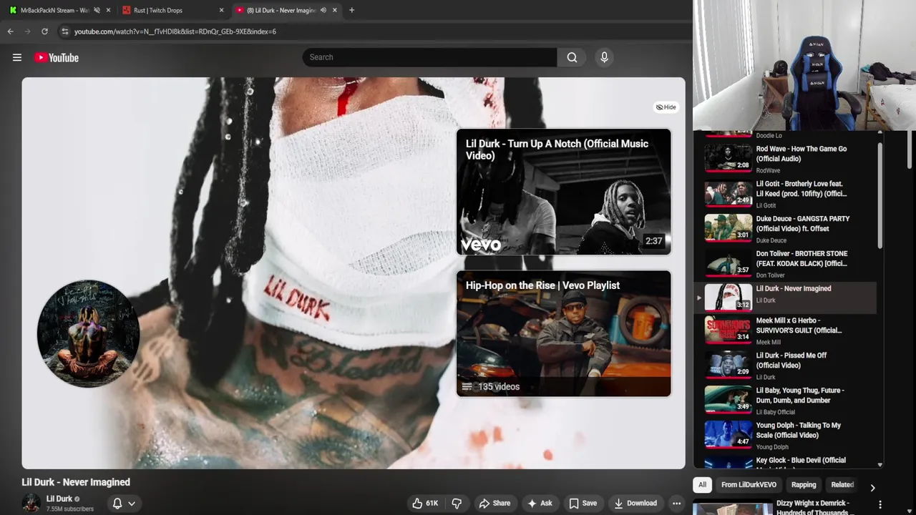Image resolution: width=916 pixels, height=515 pixels.
Task: Focus the YouTube search field
Action: coord(429,57)
